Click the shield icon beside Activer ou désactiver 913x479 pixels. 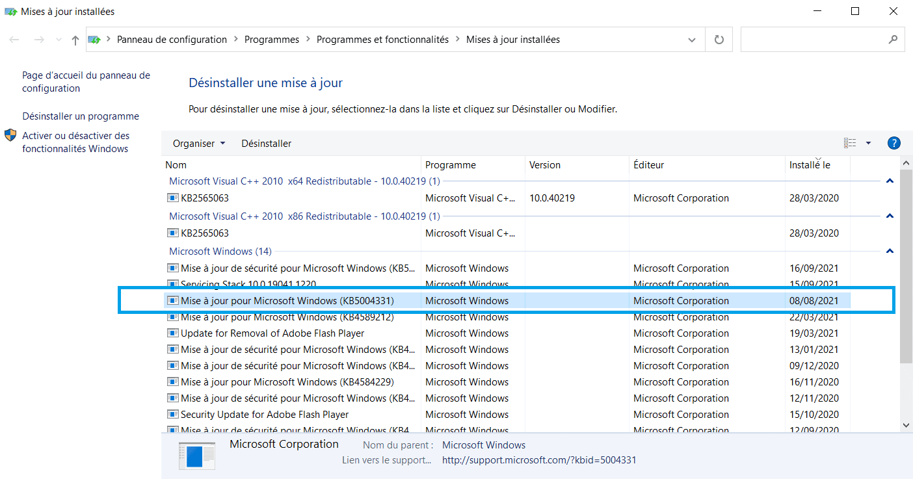pyautogui.click(x=10, y=136)
